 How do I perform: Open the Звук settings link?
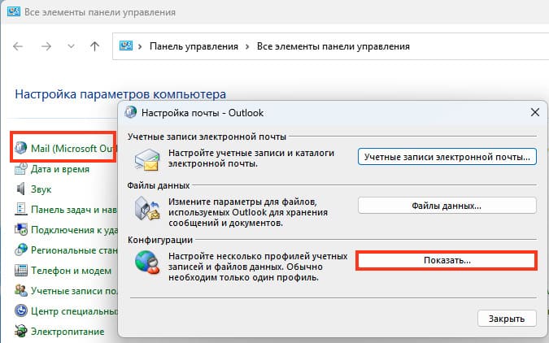(41, 189)
